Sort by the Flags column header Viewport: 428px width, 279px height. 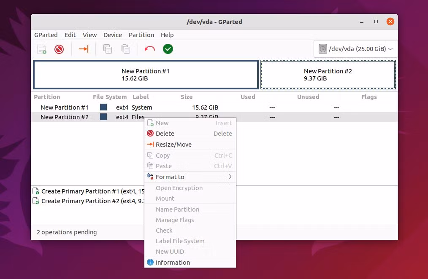coord(369,97)
